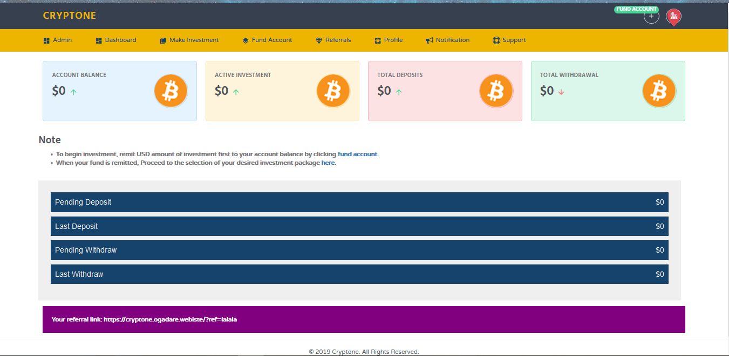Click the 2019 Cryptone copyright footer text

click(x=364, y=352)
